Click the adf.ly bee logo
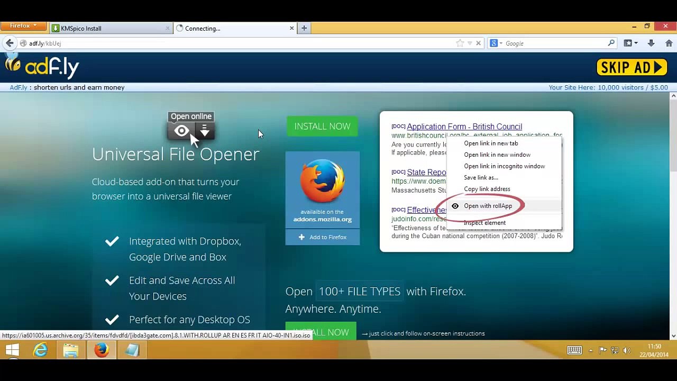 click(42, 66)
